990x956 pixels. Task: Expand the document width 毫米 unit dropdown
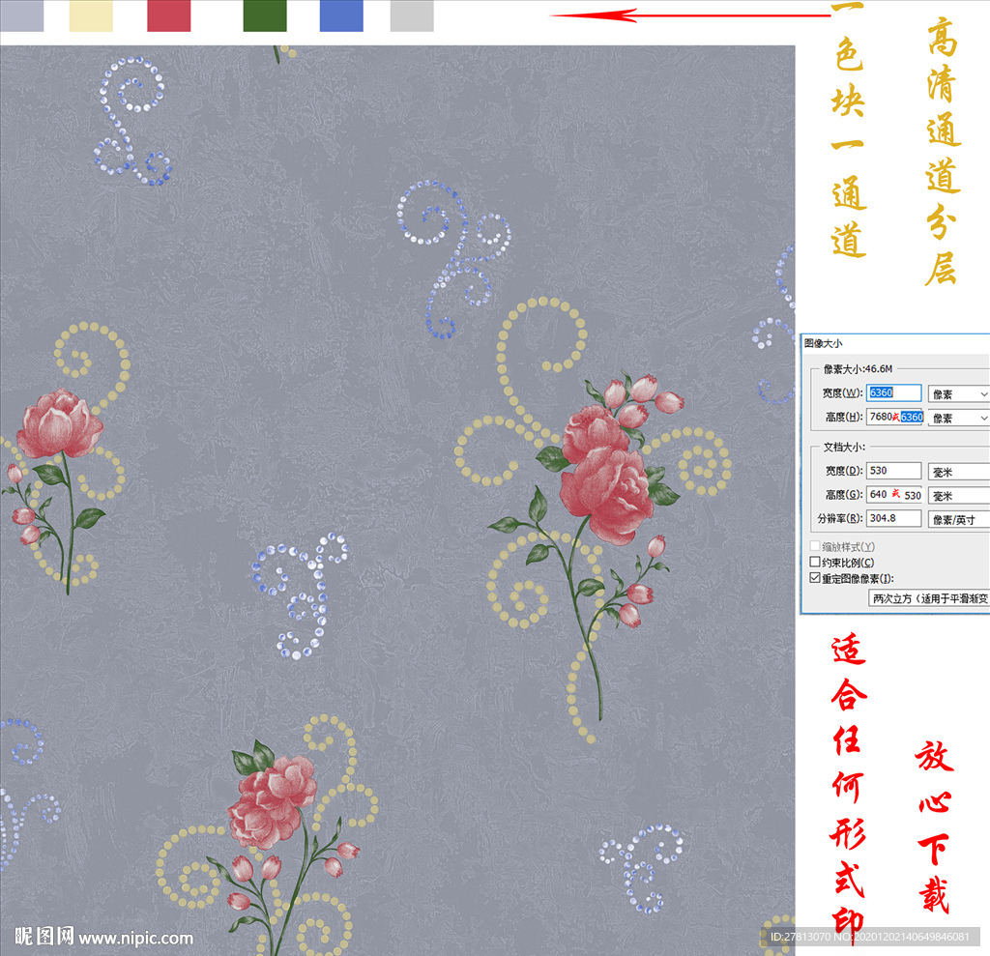click(x=958, y=472)
